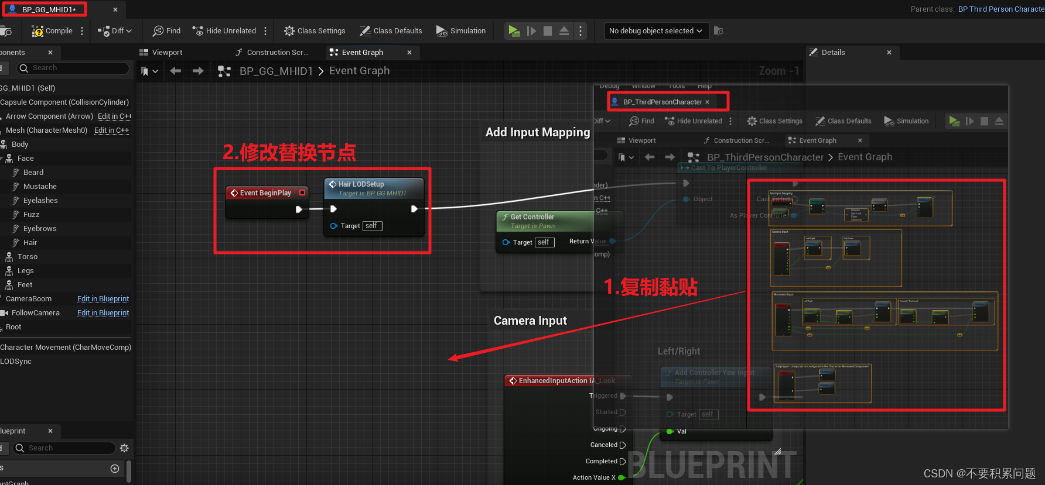Open Class Defaults

tap(391, 31)
